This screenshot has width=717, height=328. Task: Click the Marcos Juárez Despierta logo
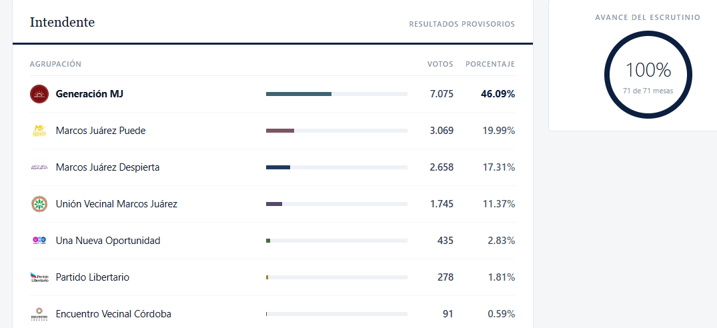pos(39,167)
